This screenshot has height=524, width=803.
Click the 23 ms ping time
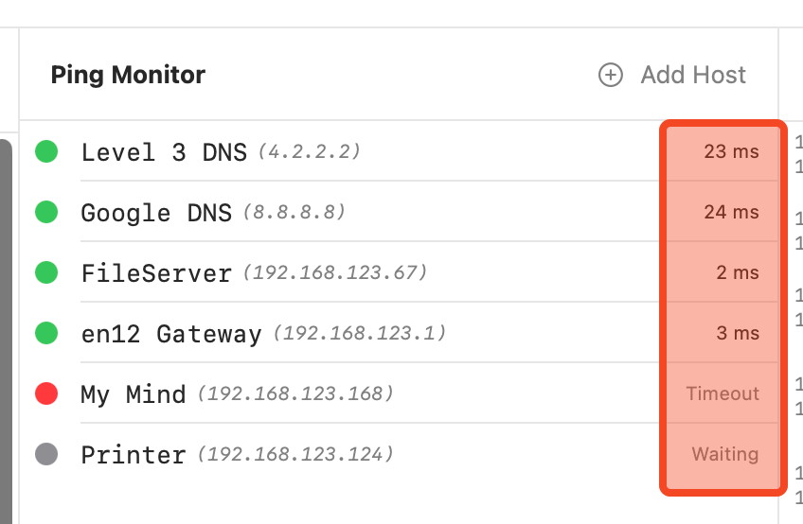click(x=731, y=151)
